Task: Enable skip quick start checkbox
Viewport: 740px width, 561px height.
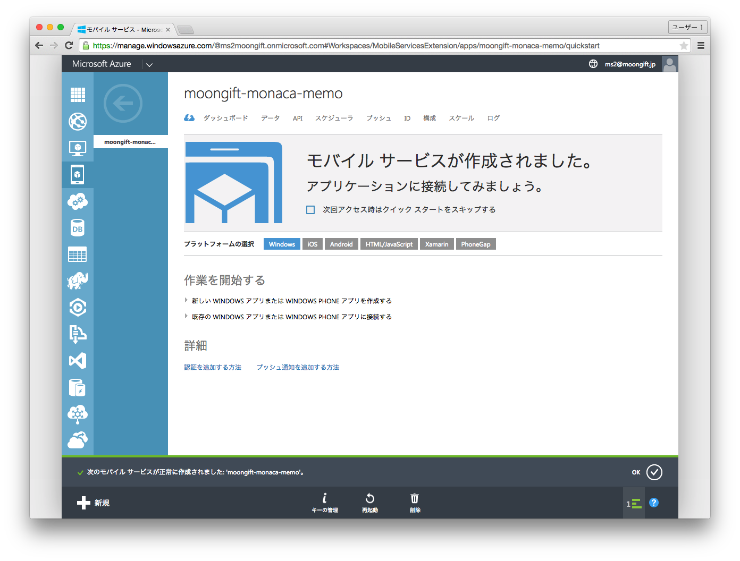Action: point(310,210)
